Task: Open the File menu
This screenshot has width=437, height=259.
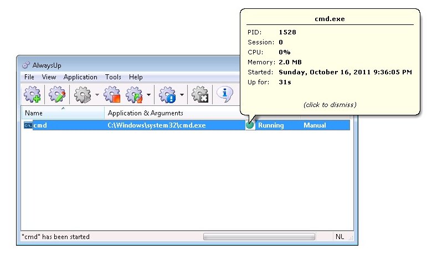Action: [x=29, y=77]
